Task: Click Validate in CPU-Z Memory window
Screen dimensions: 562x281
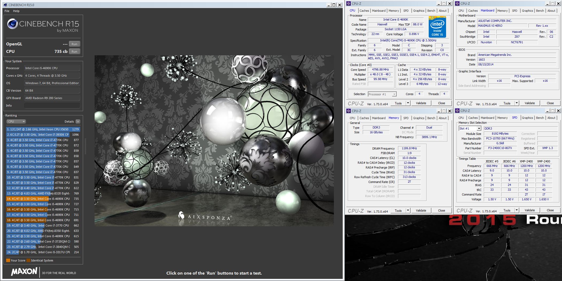Action: (421, 210)
